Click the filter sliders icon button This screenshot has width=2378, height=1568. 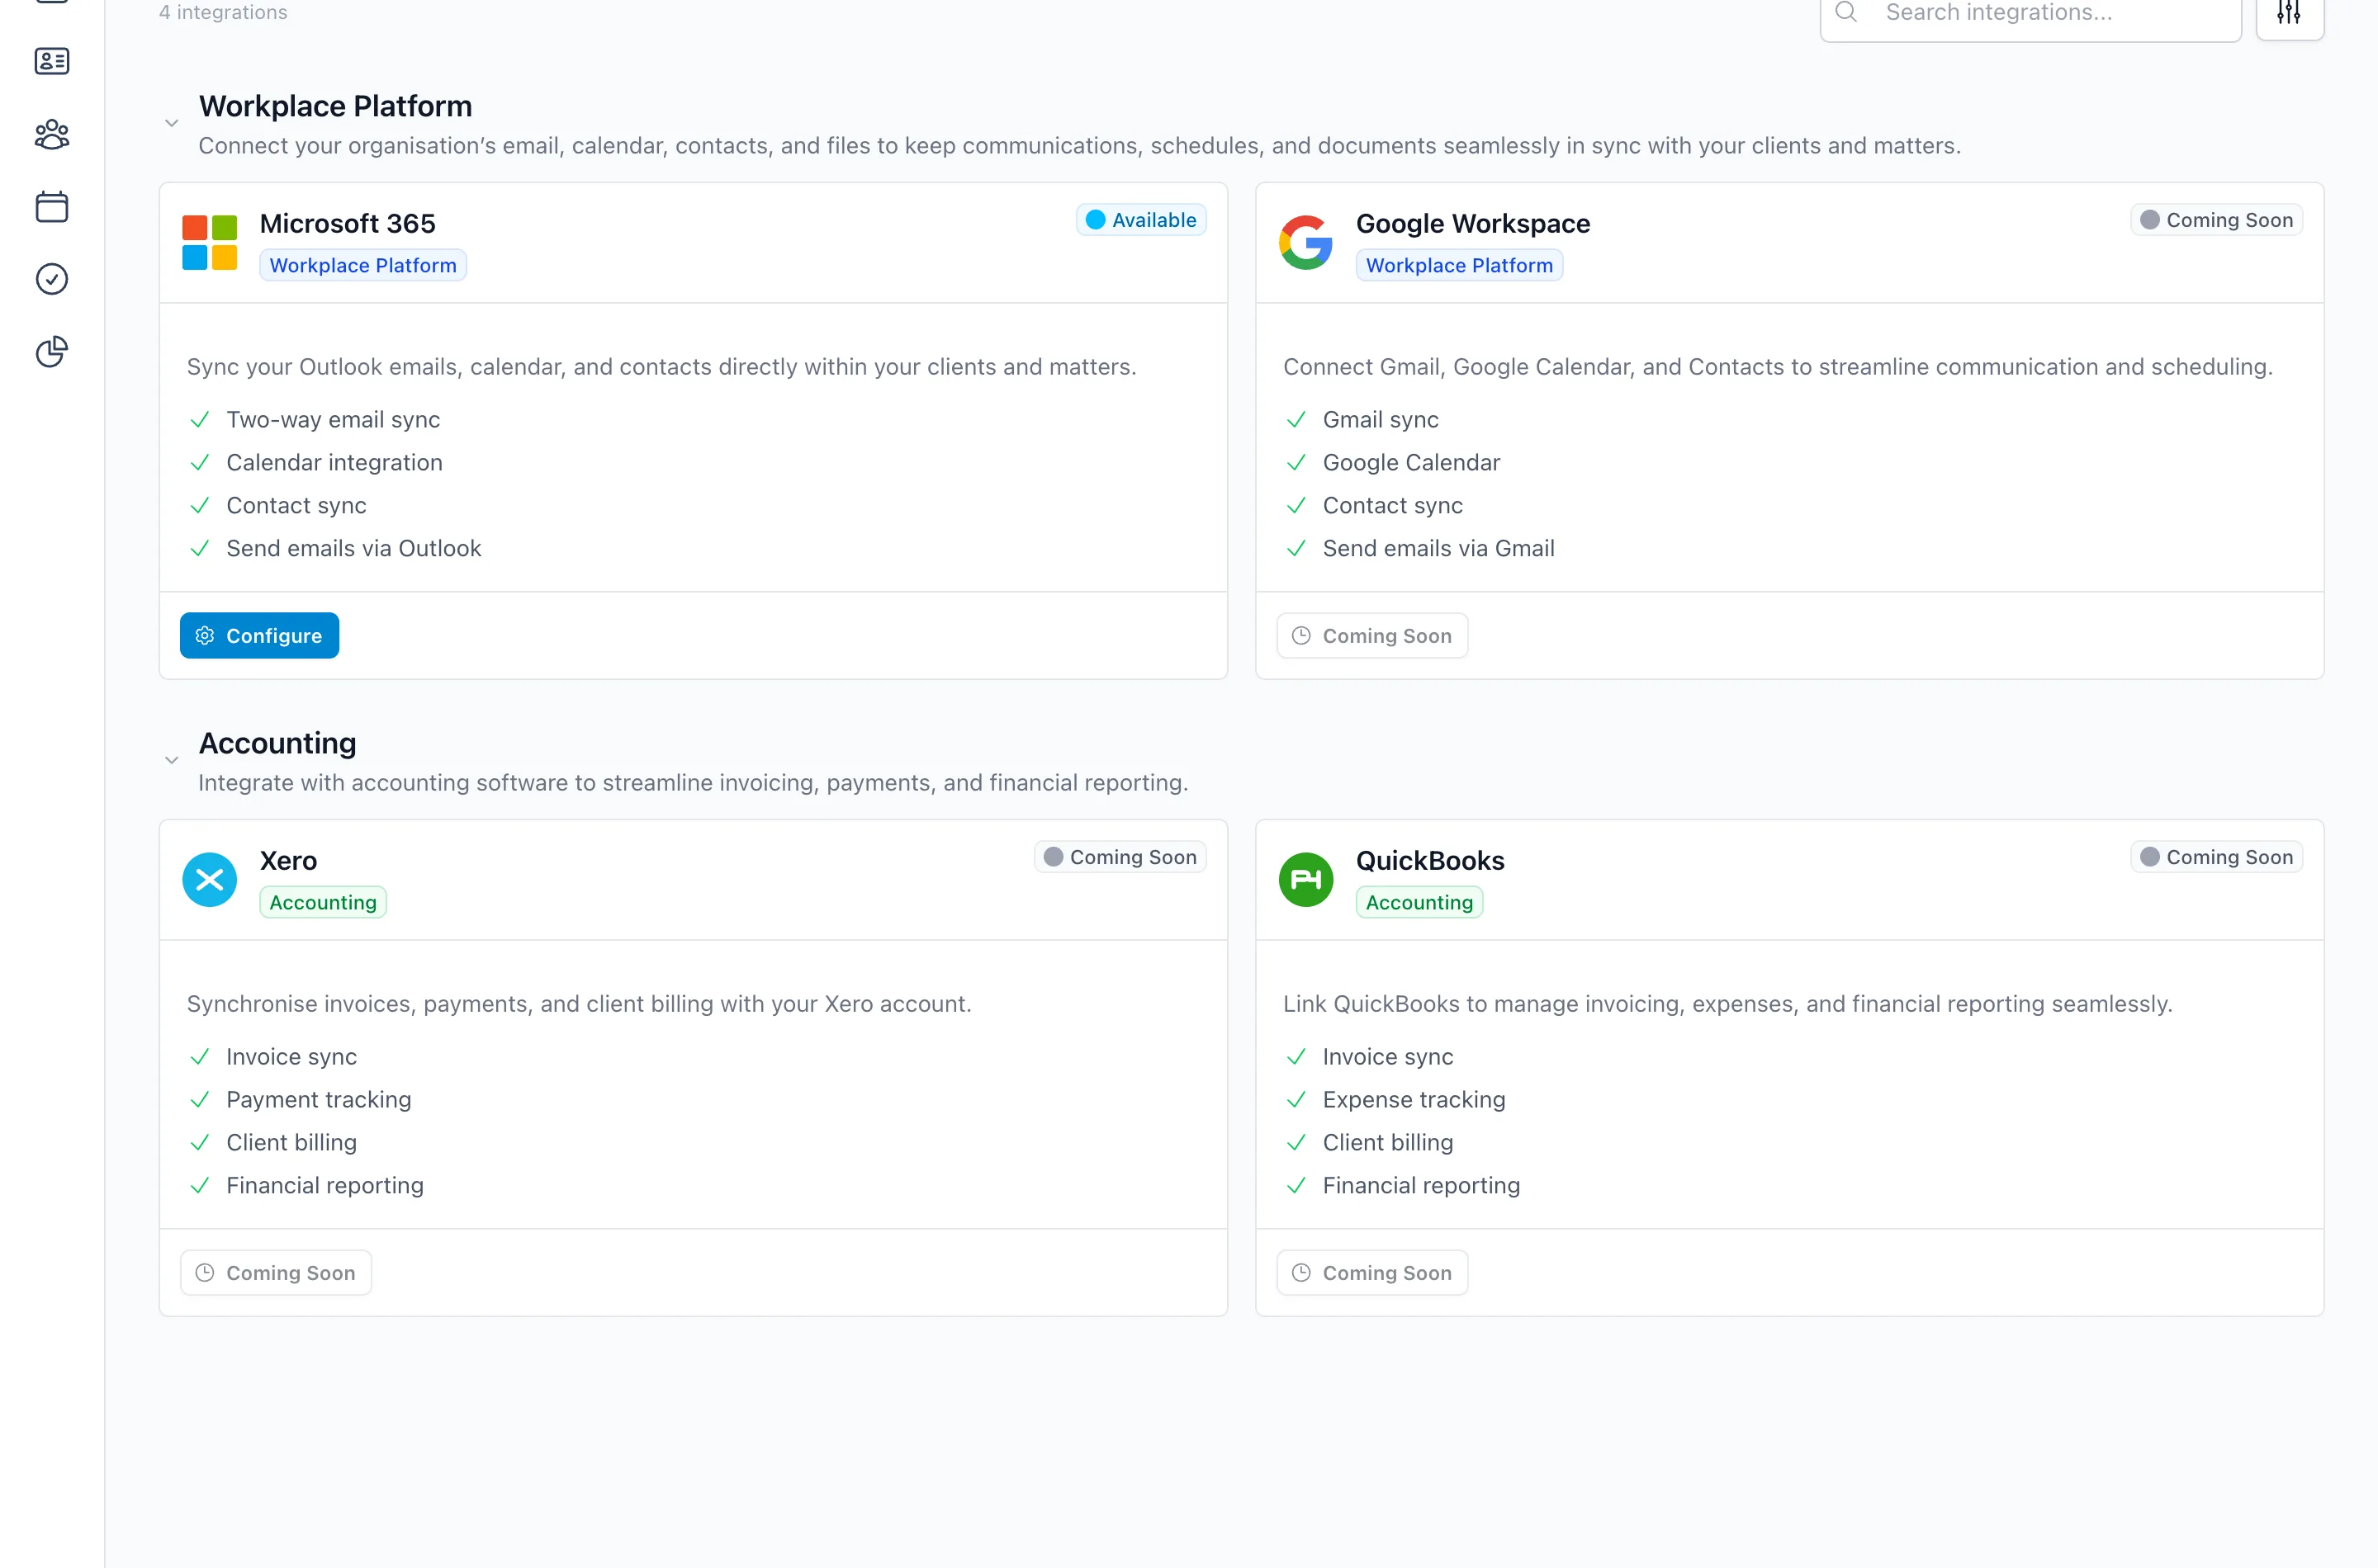pyautogui.click(x=2289, y=13)
